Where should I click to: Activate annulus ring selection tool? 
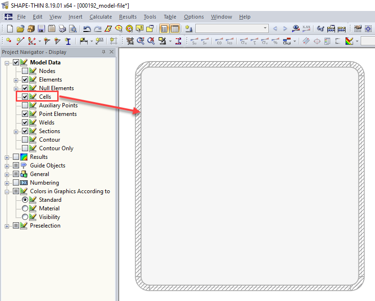click(x=129, y=29)
